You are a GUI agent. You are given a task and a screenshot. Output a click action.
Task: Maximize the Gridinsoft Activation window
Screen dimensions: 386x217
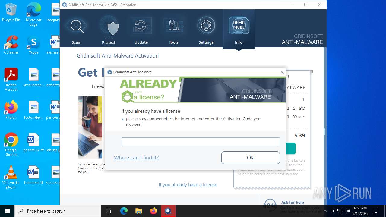(306, 5)
